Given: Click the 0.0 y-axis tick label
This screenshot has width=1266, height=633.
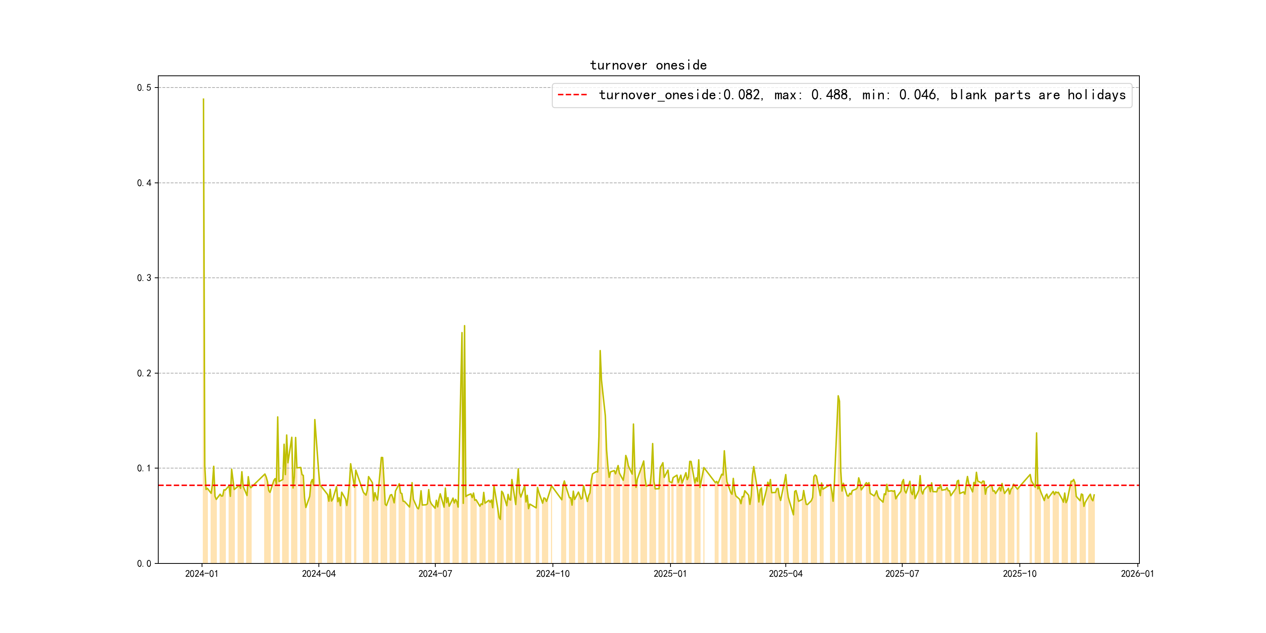Looking at the screenshot, I should pos(144,564).
